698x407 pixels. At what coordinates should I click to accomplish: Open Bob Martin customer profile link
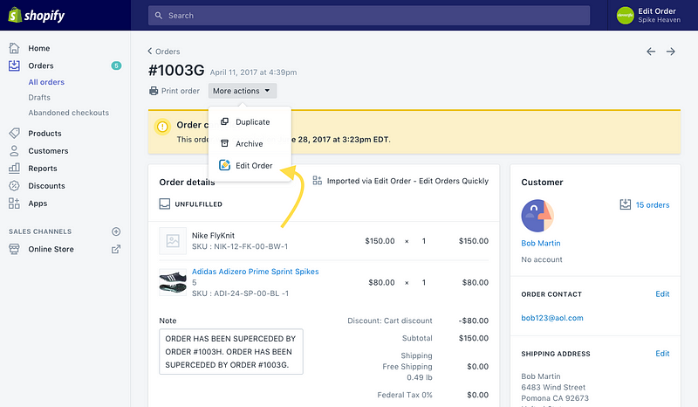[541, 244]
